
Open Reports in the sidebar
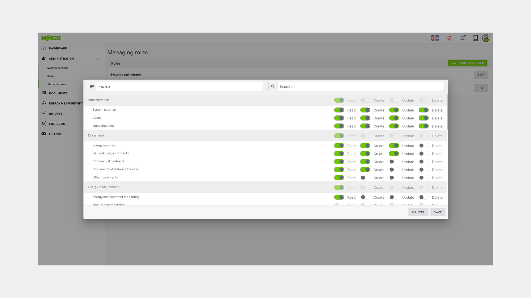tap(55, 114)
